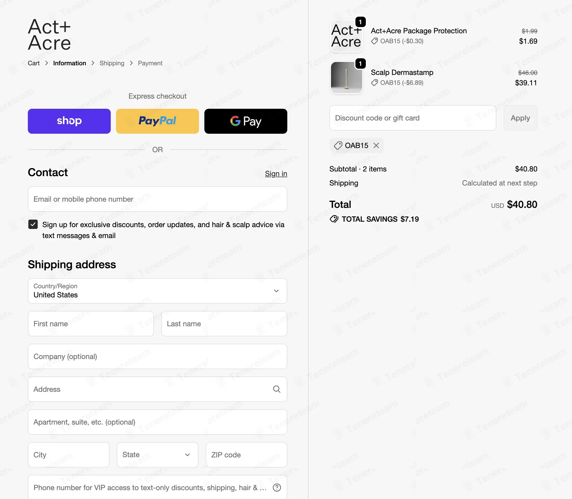Expand the State dropdown
572x499 pixels.
(158, 455)
